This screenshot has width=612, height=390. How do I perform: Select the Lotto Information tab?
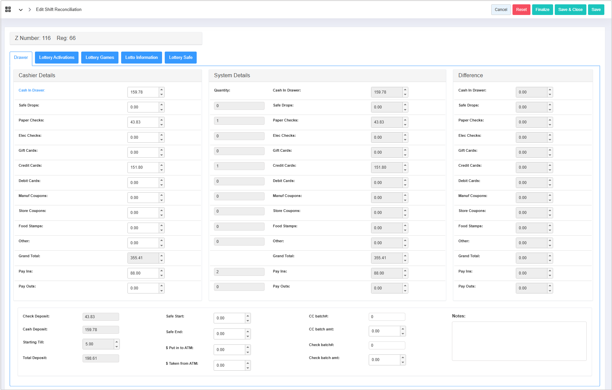pyautogui.click(x=141, y=58)
